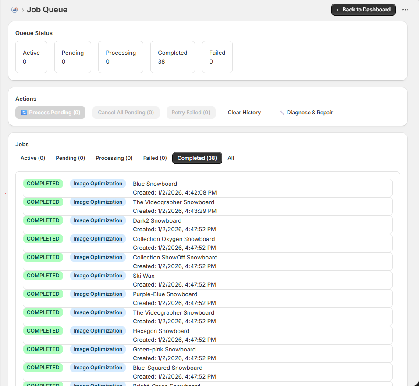Switch to the Active (0) jobs tab
The height and width of the screenshot is (386, 419).
click(33, 158)
